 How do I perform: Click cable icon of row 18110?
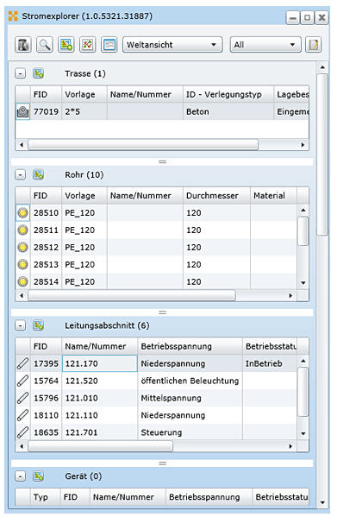tap(22, 415)
